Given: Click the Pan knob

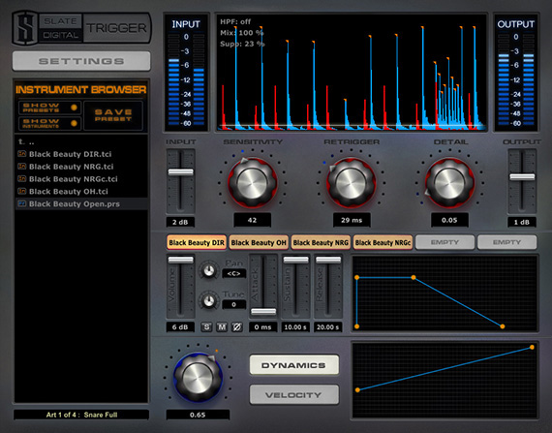Looking at the screenshot, I should tap(209, 270).
